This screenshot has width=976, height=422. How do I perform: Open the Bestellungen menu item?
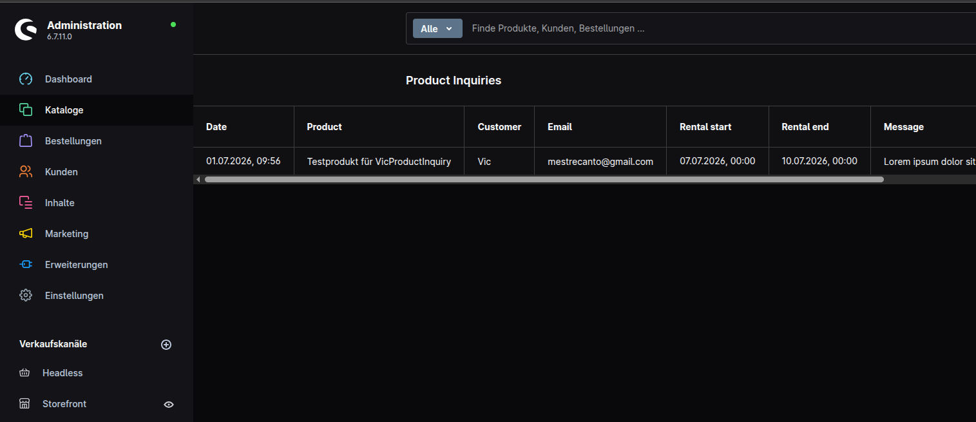[97, 141]
